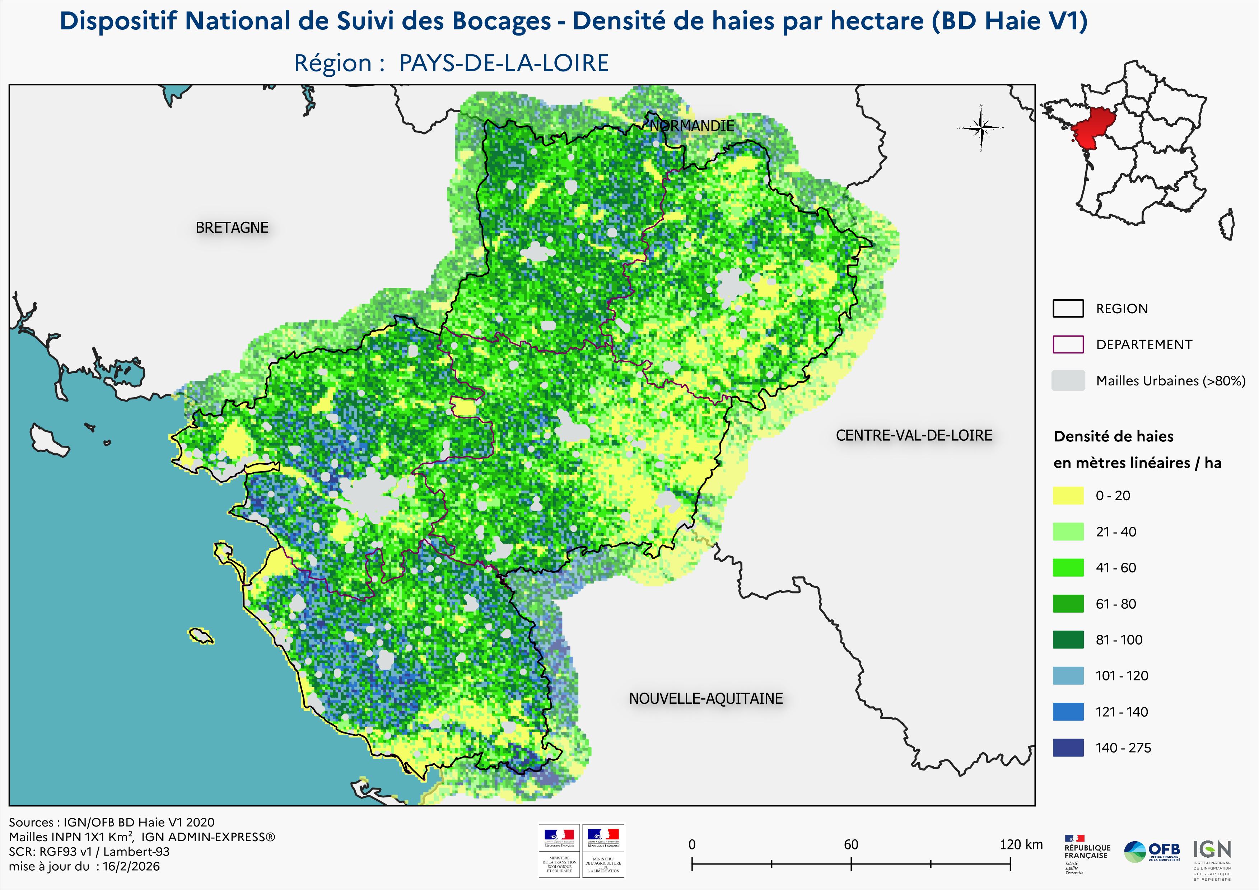Click the NOUVELLE-AQUITAINE map label
This screenshot has width=1259, height=890.
pyautogui.click(x=706, y=698)
